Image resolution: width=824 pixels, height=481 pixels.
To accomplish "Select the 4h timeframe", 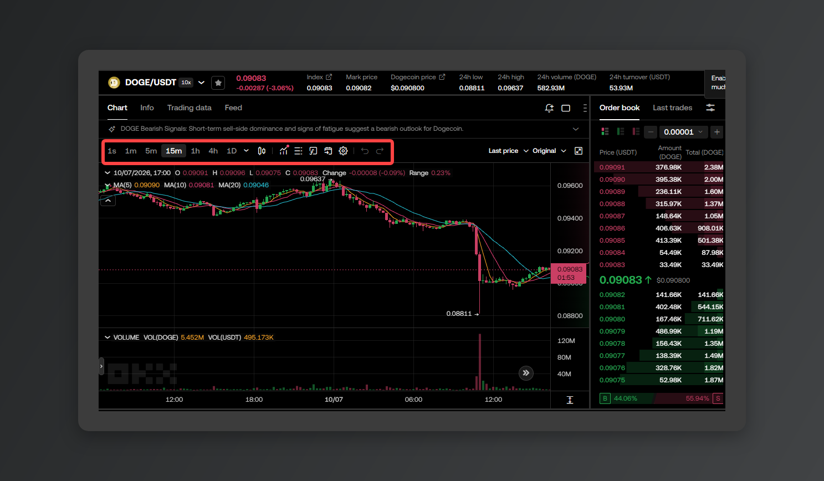I will click(213, 151).
